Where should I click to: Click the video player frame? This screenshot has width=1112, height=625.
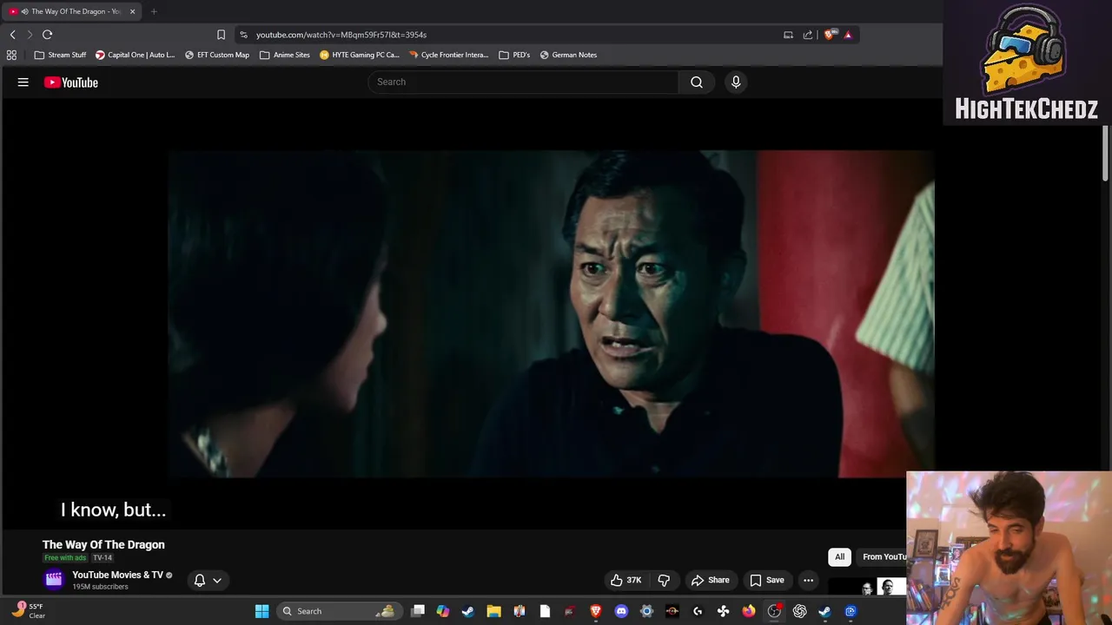[551, 314]
